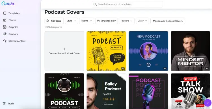Viewport: 212px width, 109px height.
Task: Open the Business Talk Show Podcast template
Action: pos(64,91)
